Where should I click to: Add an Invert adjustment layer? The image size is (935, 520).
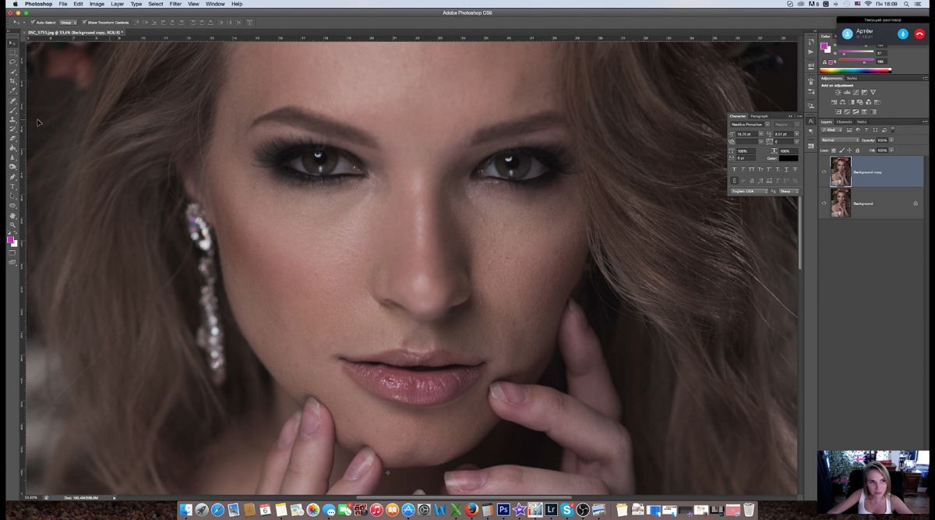[838, 112]
